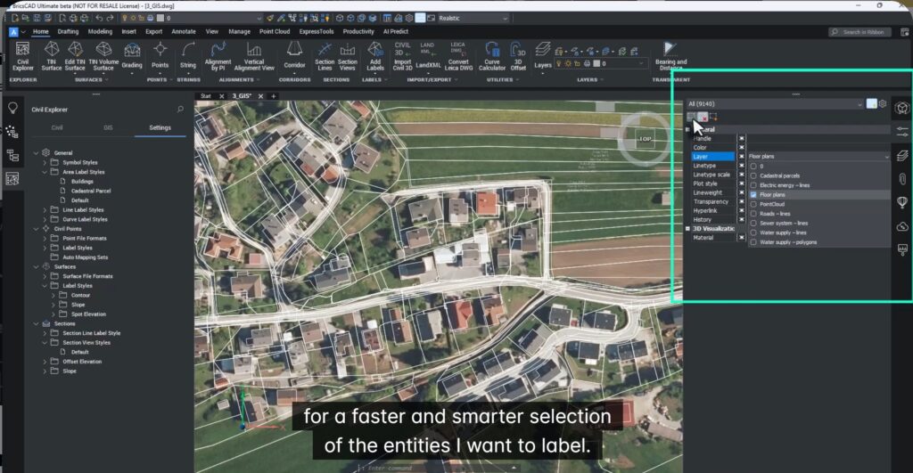Click the Search in Ribbon field
Viewport: 913px width, 473px height.
(x=860, y=32)
